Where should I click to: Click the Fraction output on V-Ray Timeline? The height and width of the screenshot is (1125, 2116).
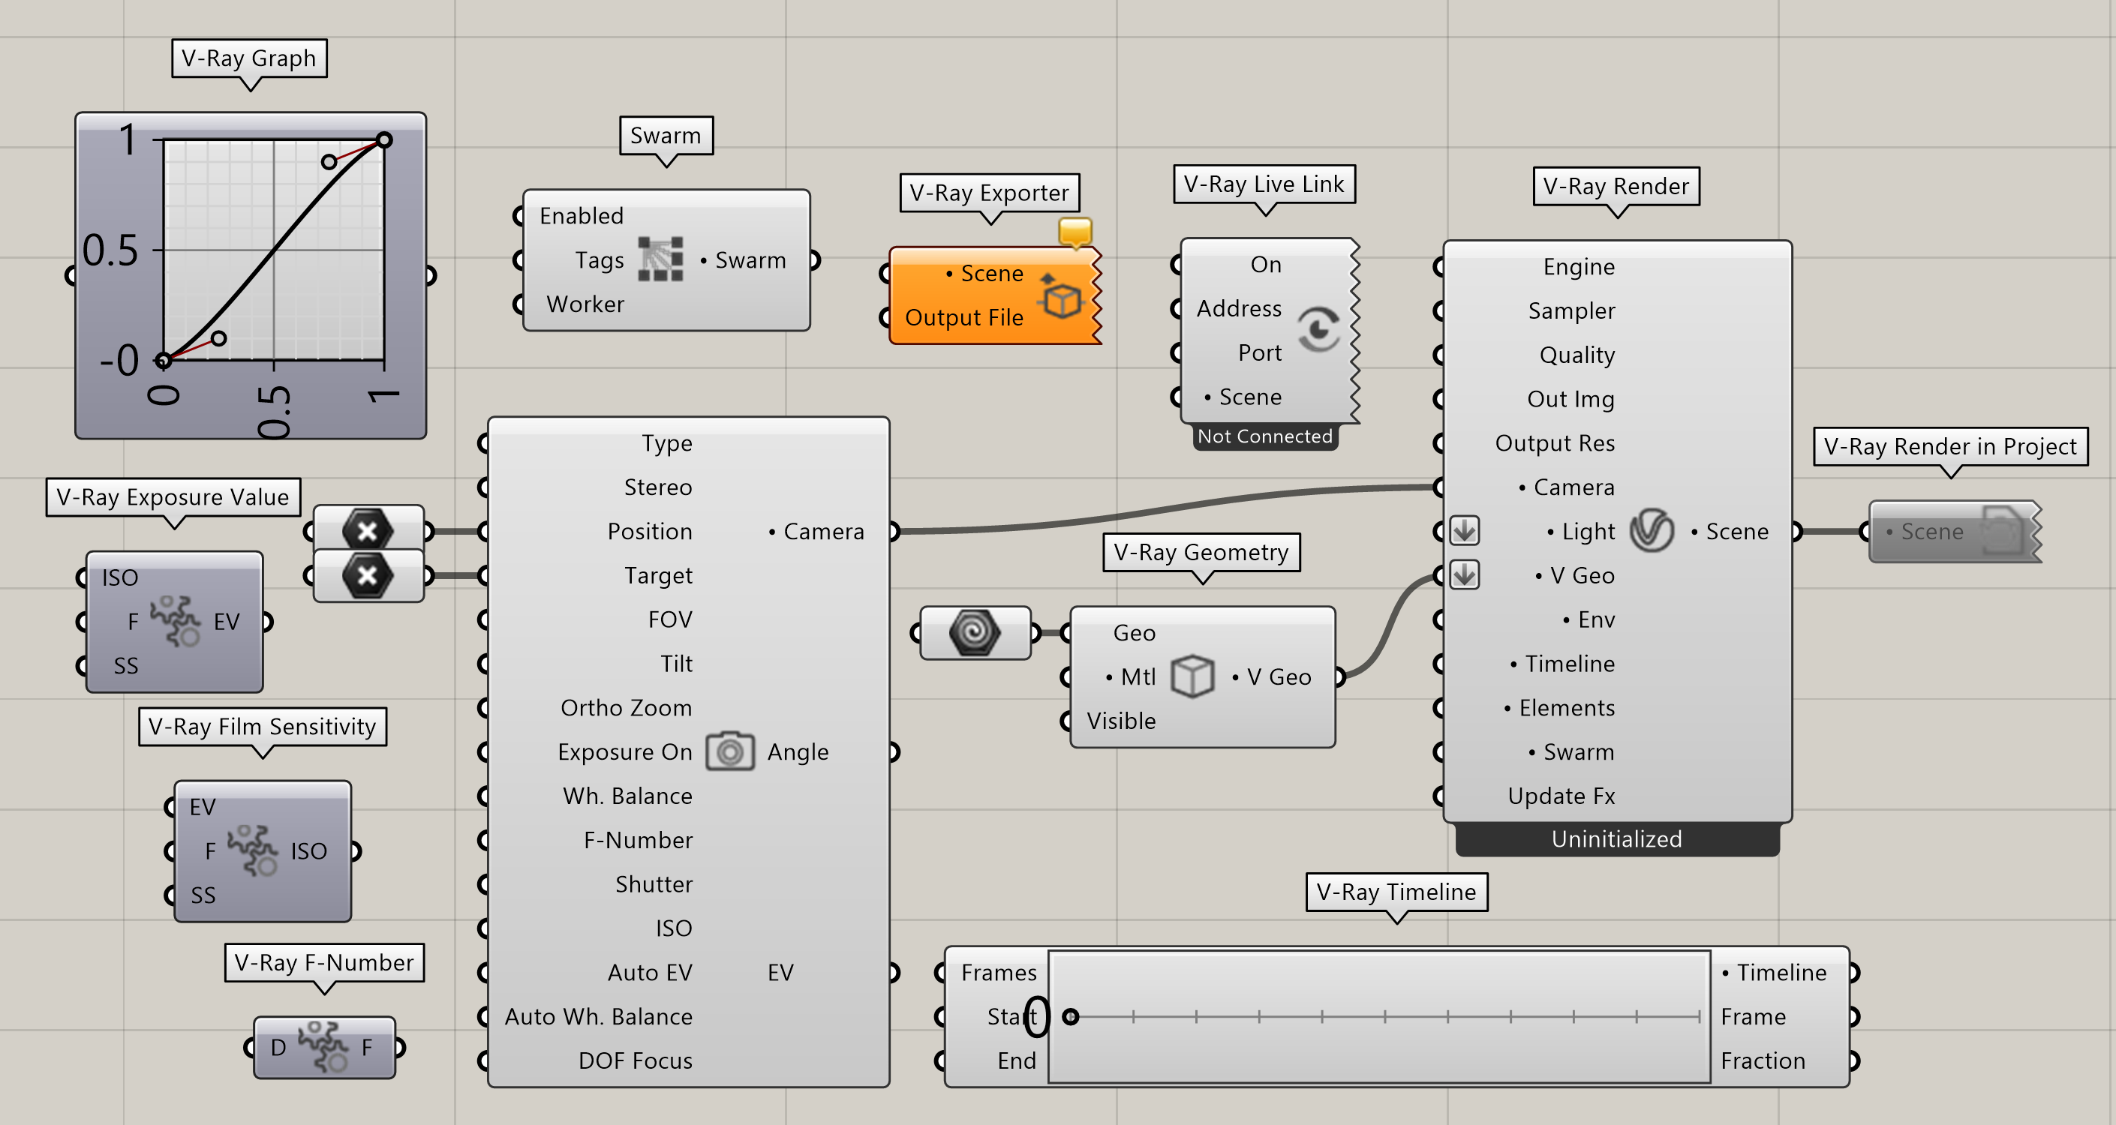[x=1763, y=1061]
